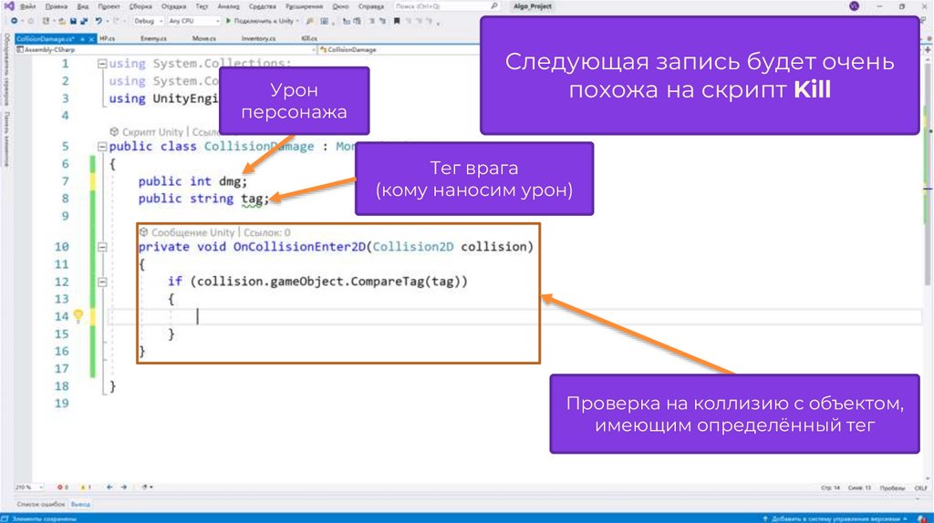This screenshot has width=934, height=523.
Task: Click the Save file toolbar icon
Action: pyautogui.click(x=73, y=21)
